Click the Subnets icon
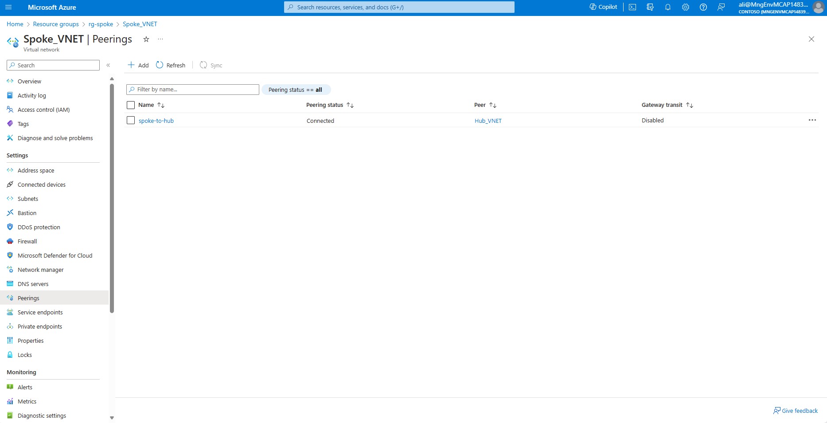 (10, 199)
